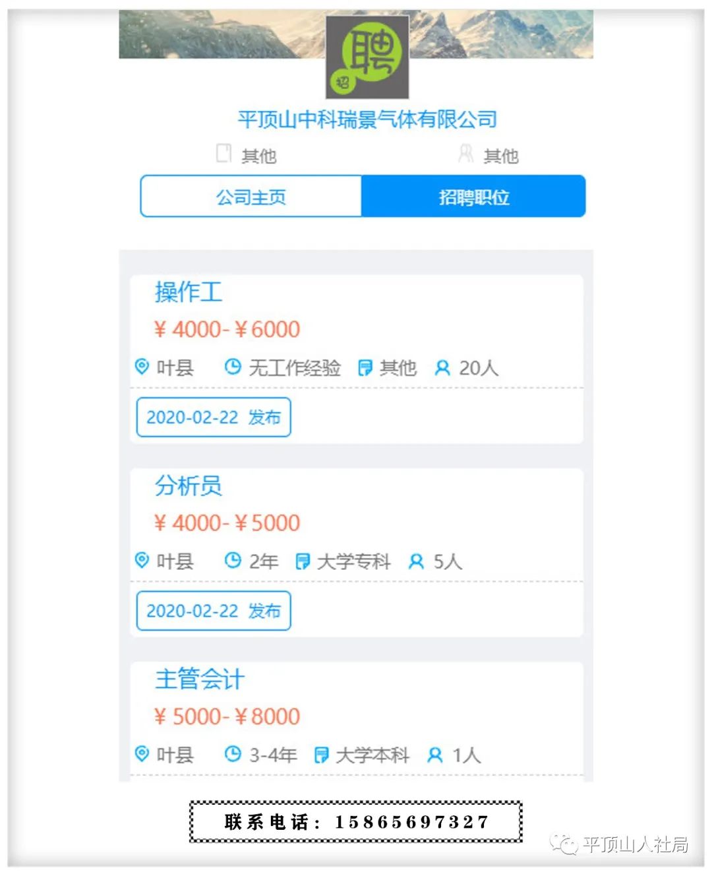The width and height of the screenshot is (712, 876).
Task: Open the 主管会计 job listing
Action: 200,679
